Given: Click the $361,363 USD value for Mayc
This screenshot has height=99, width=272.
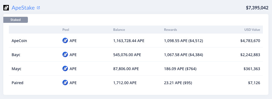Looking at the screenshot, I should tap(252, 69).
